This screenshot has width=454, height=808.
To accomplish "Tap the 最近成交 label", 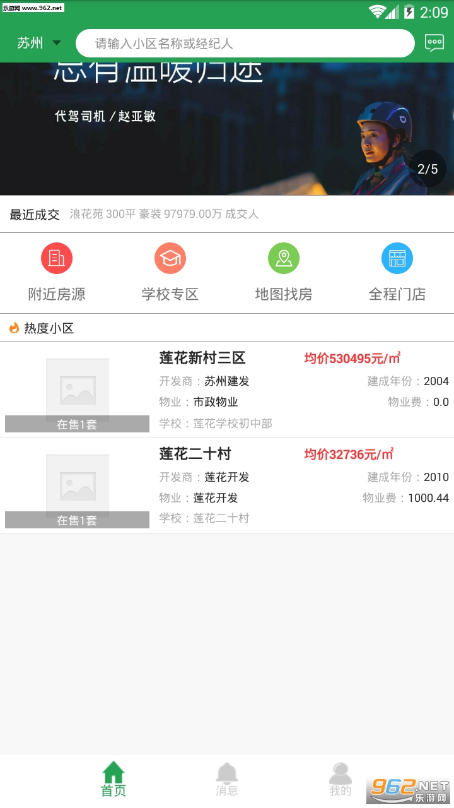I will [x=35, y=215].
